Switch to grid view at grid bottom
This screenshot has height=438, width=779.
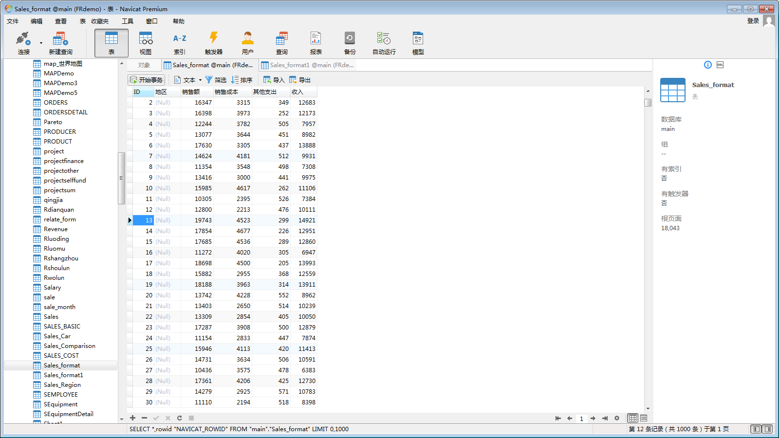(632, 418)
